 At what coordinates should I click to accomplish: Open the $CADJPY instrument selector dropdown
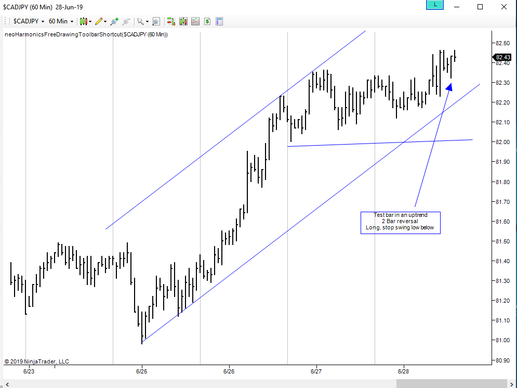coord(29,21)
